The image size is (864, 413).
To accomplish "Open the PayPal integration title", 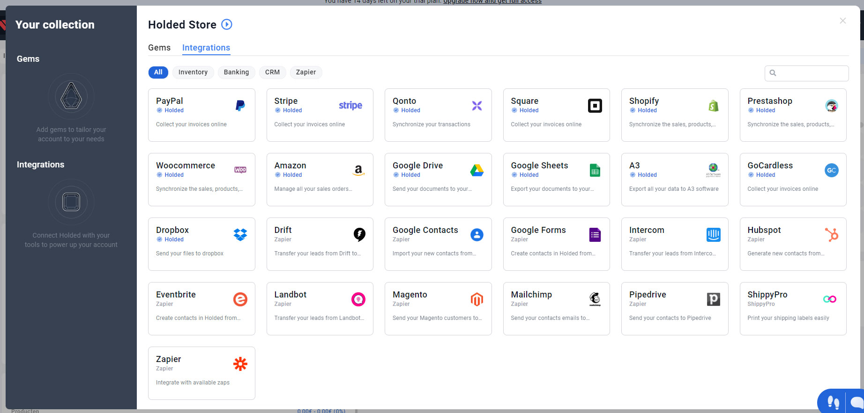I will (170, 101).
